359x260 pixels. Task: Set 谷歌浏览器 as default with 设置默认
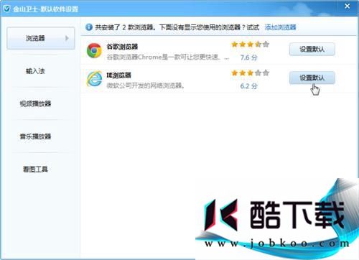pos(312,50)
